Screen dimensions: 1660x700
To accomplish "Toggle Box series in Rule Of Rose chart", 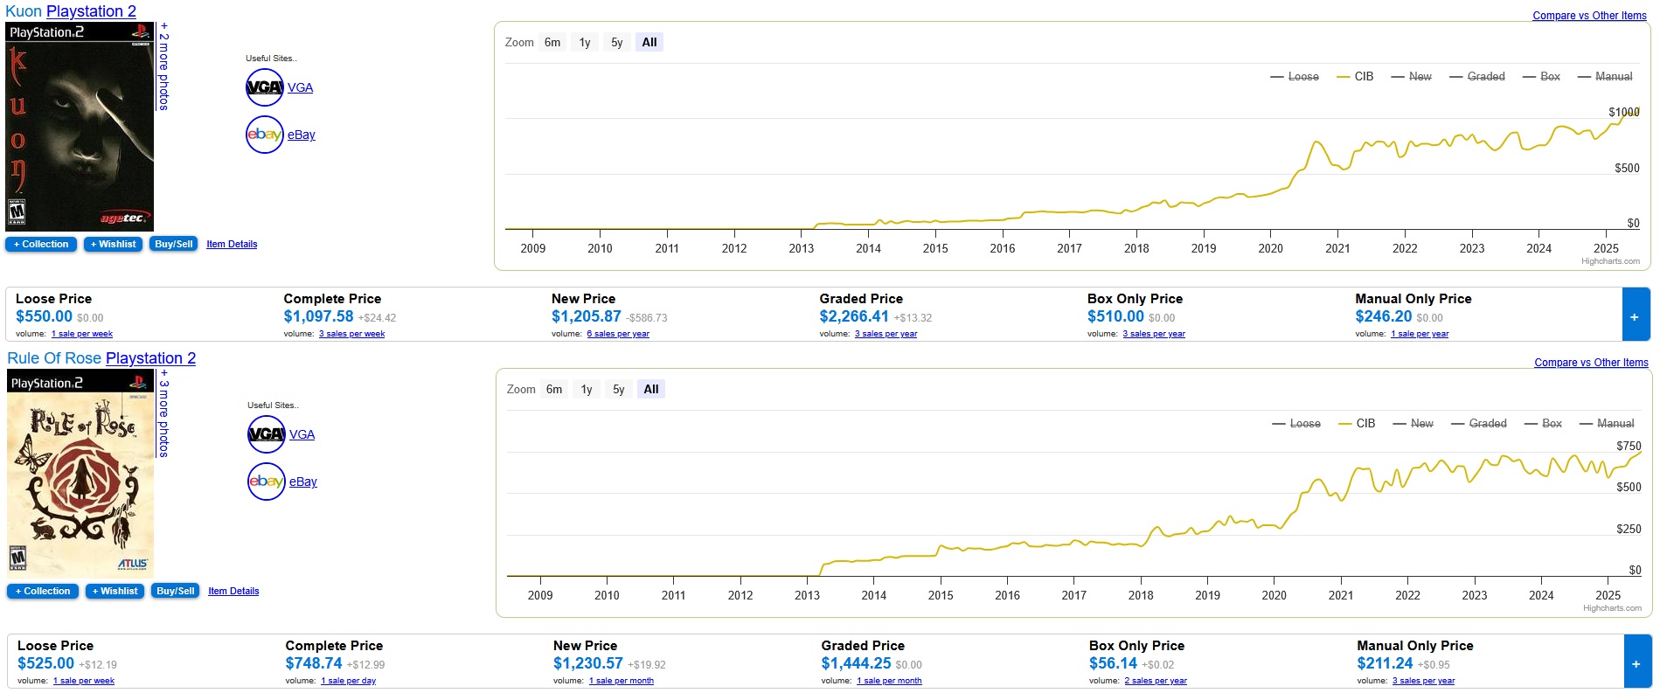I will 1543,424.
